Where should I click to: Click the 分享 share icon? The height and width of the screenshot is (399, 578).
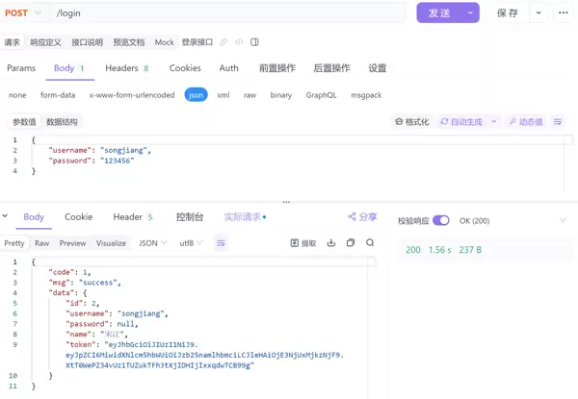(362, 217)
